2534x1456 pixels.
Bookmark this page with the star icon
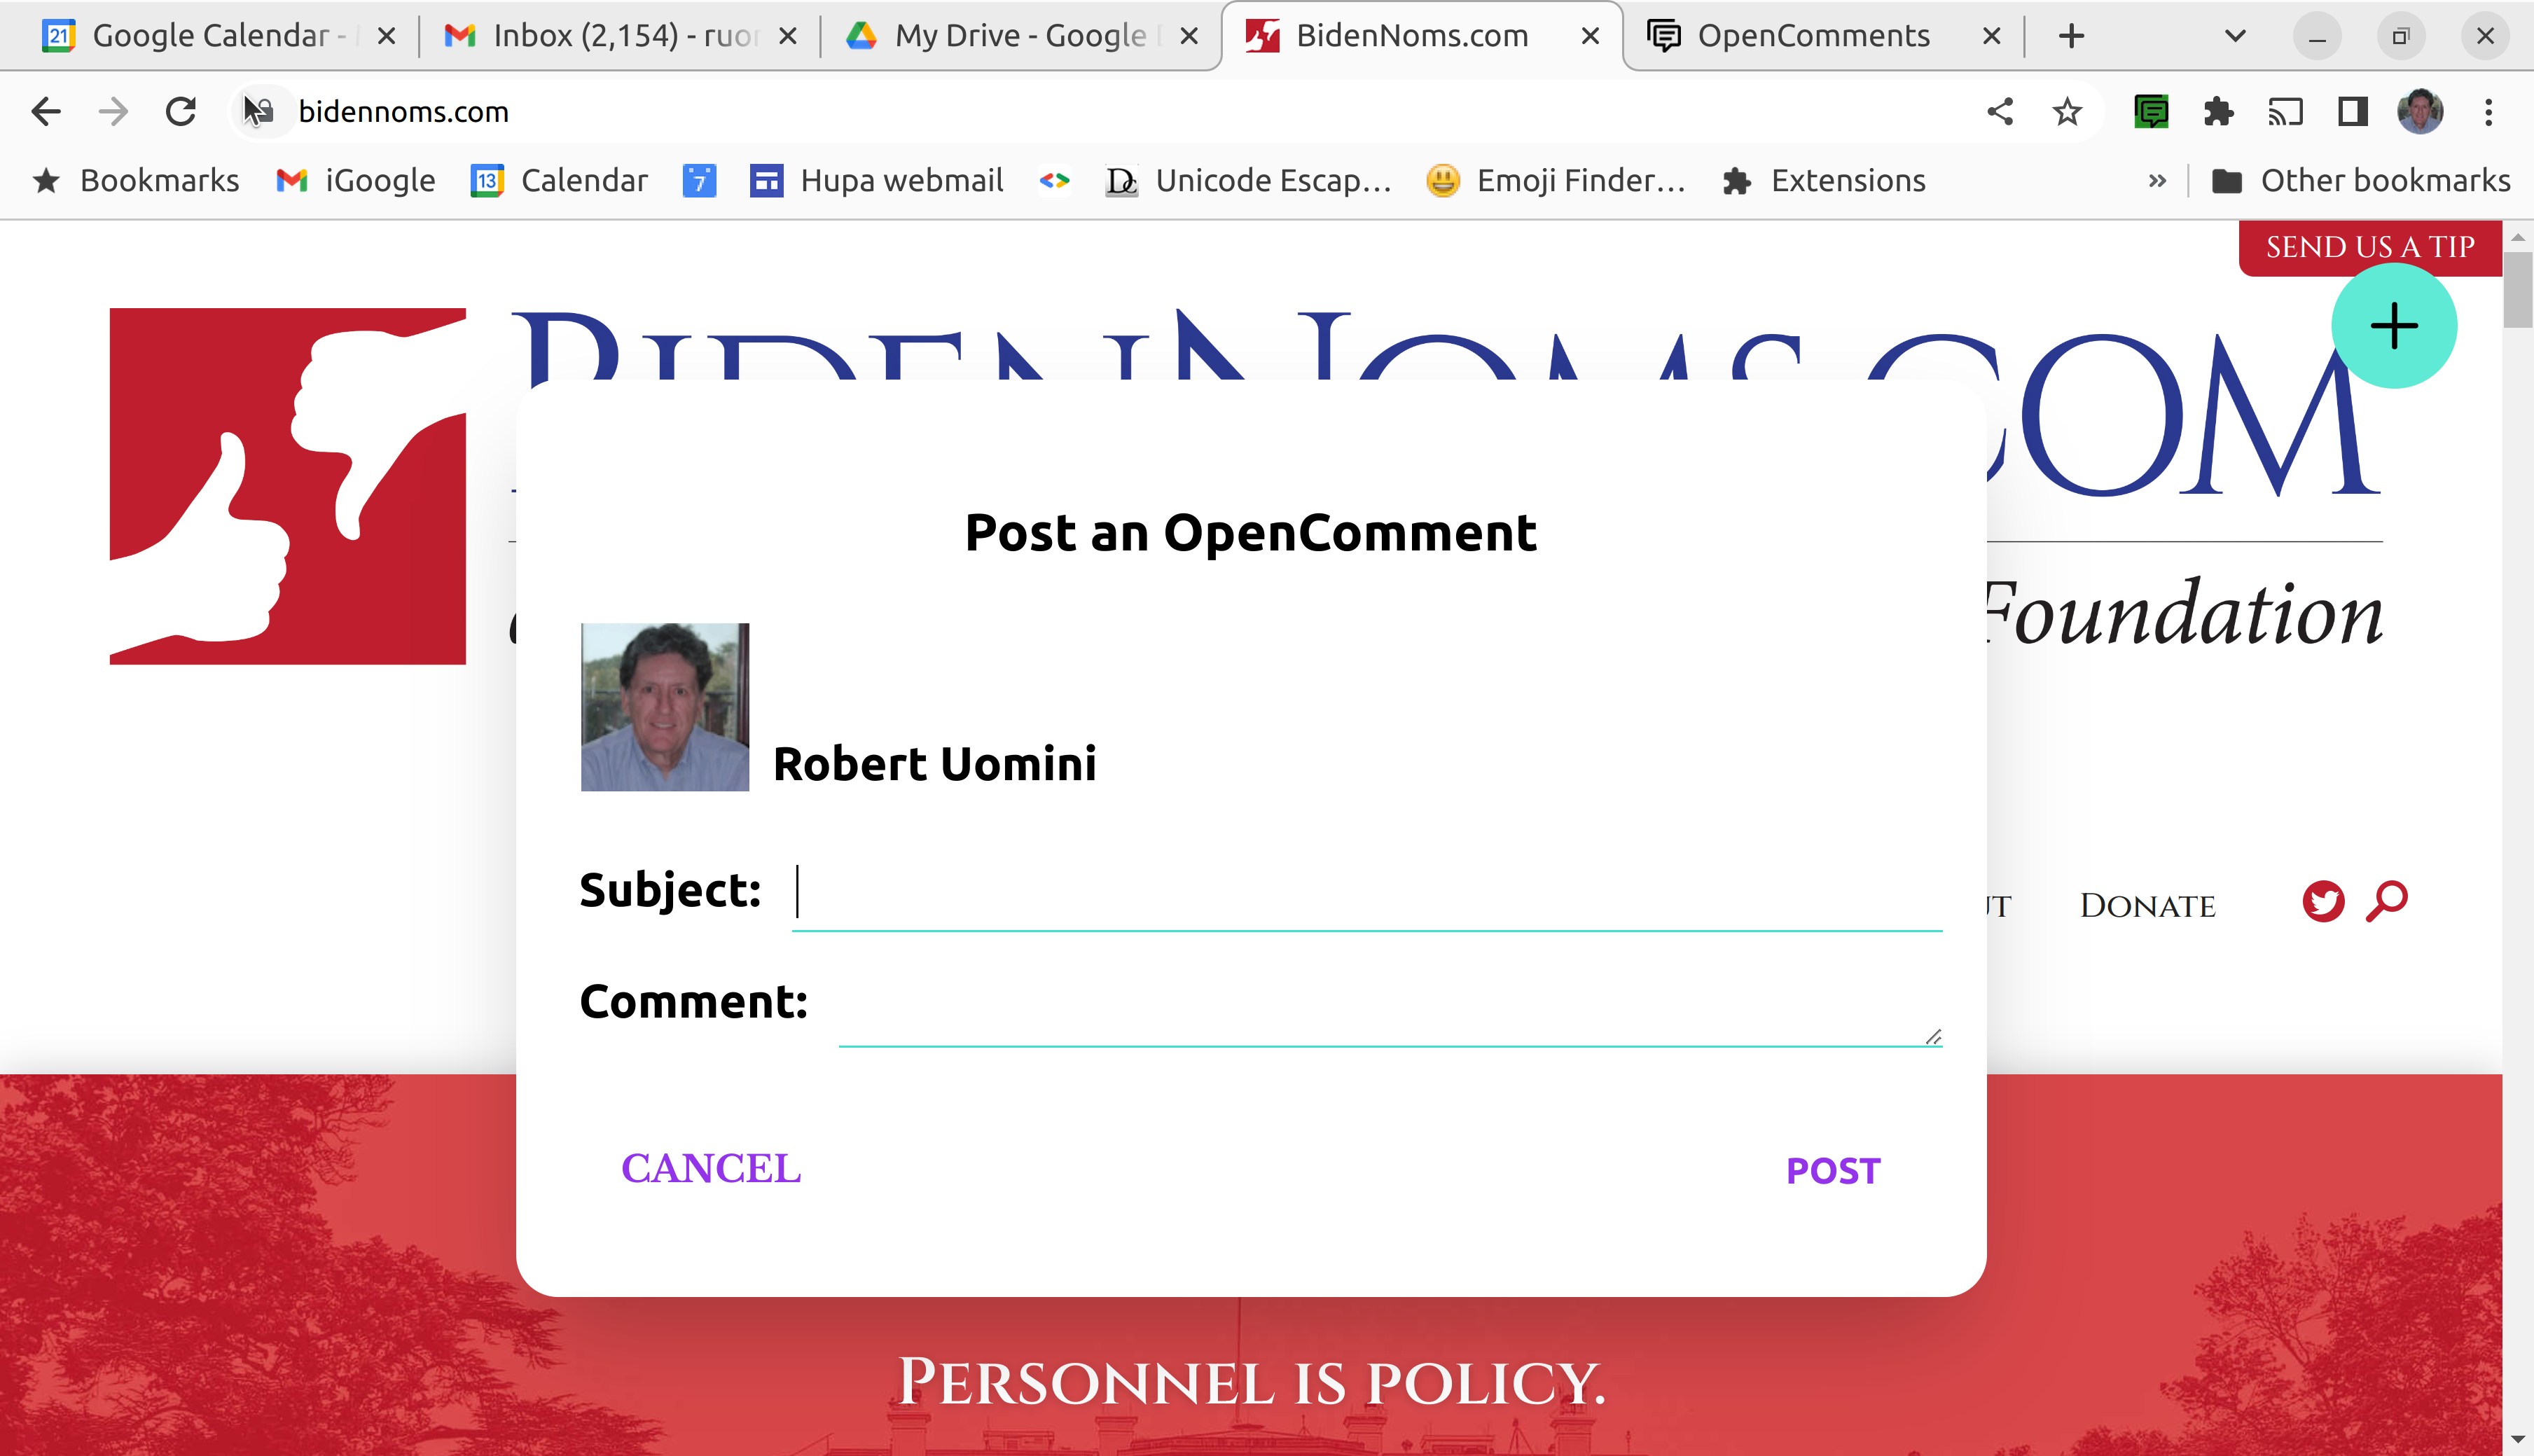(2067, 111)
